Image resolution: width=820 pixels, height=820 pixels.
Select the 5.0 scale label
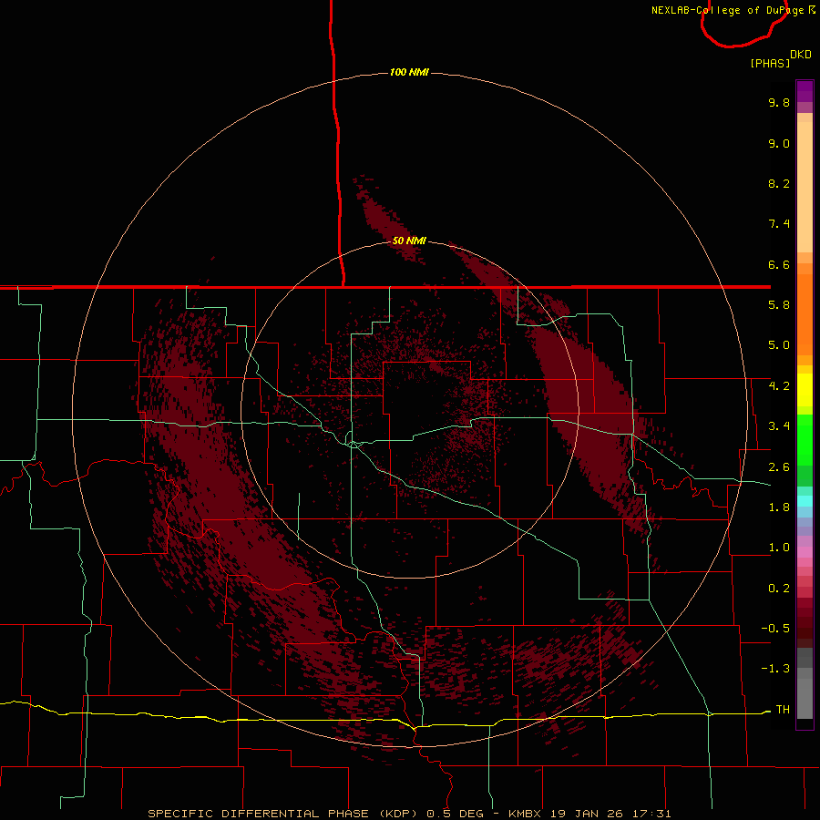pos(779,345)
